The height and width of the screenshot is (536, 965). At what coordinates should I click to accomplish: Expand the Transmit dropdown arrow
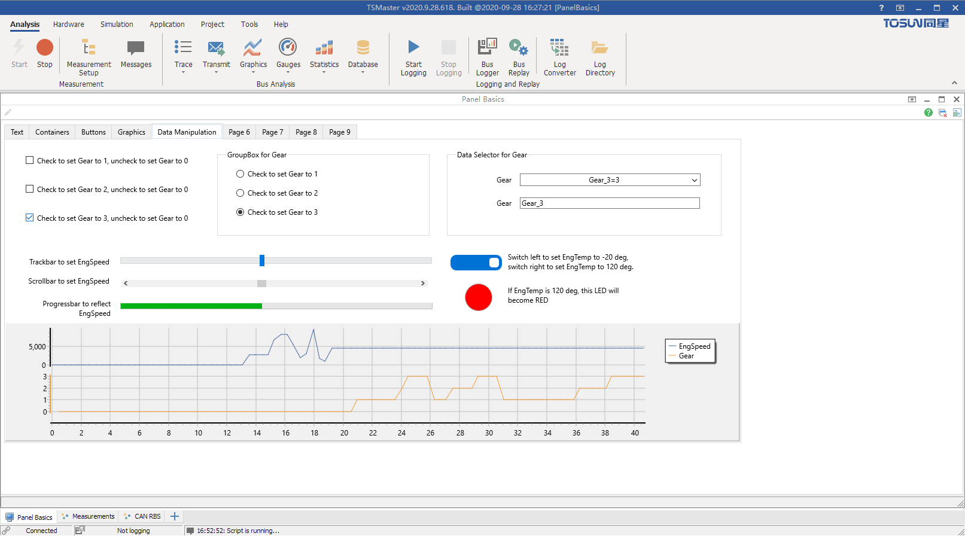pyautogui.click(x=216, y=72)
